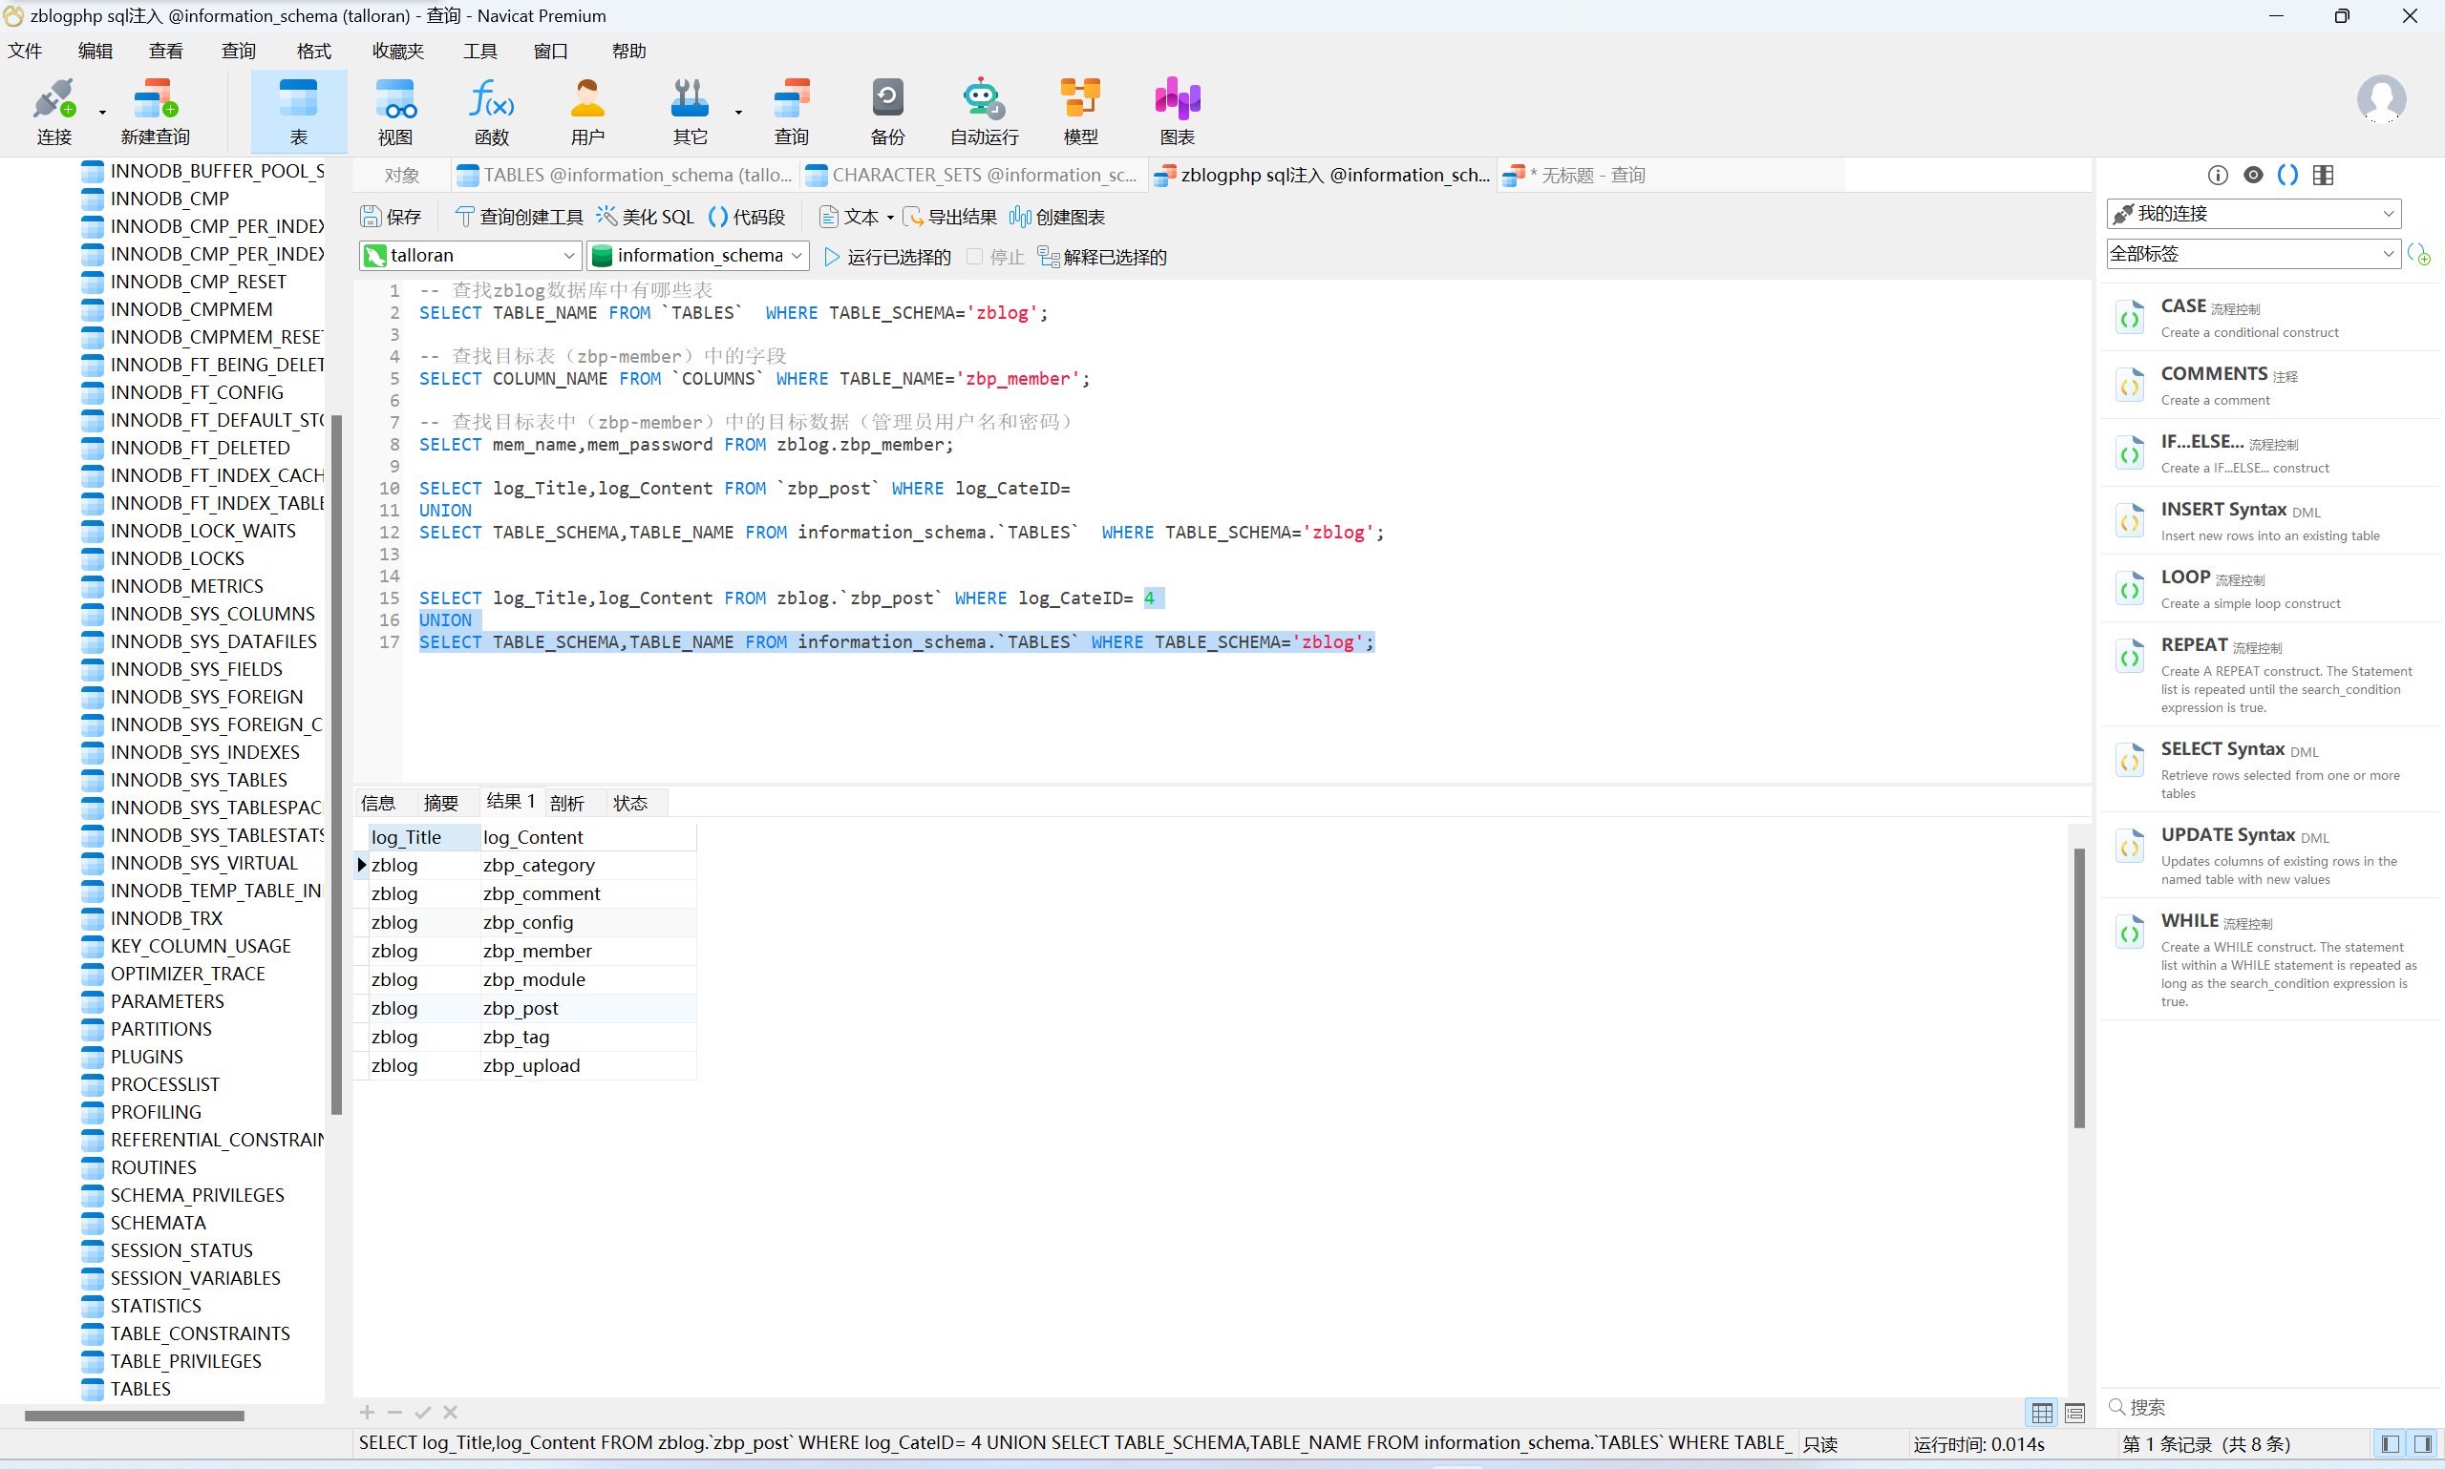
Task: Toggle the 停止 checkbox in query toolbar
Action: (x=974, y=257)
